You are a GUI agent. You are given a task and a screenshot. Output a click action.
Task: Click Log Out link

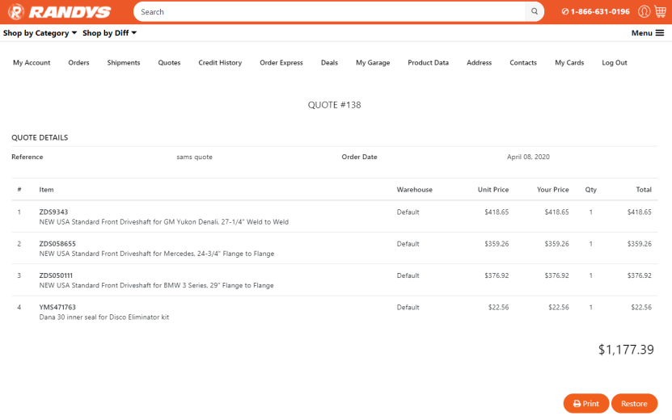(x=614, y=62)
